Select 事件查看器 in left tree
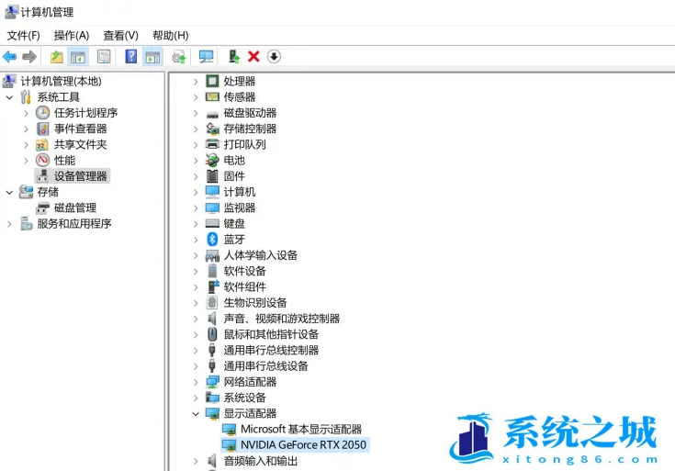Image resolution: width=675 pixels, height=471 pixels. click(80, 129)
